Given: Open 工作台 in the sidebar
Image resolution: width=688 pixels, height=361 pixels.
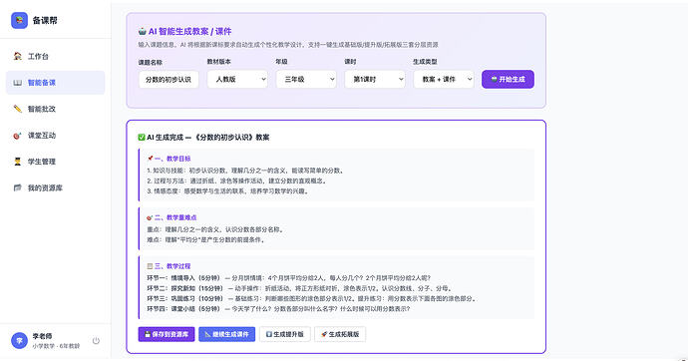Looking at the screenshot, I should tap(55, 56).
